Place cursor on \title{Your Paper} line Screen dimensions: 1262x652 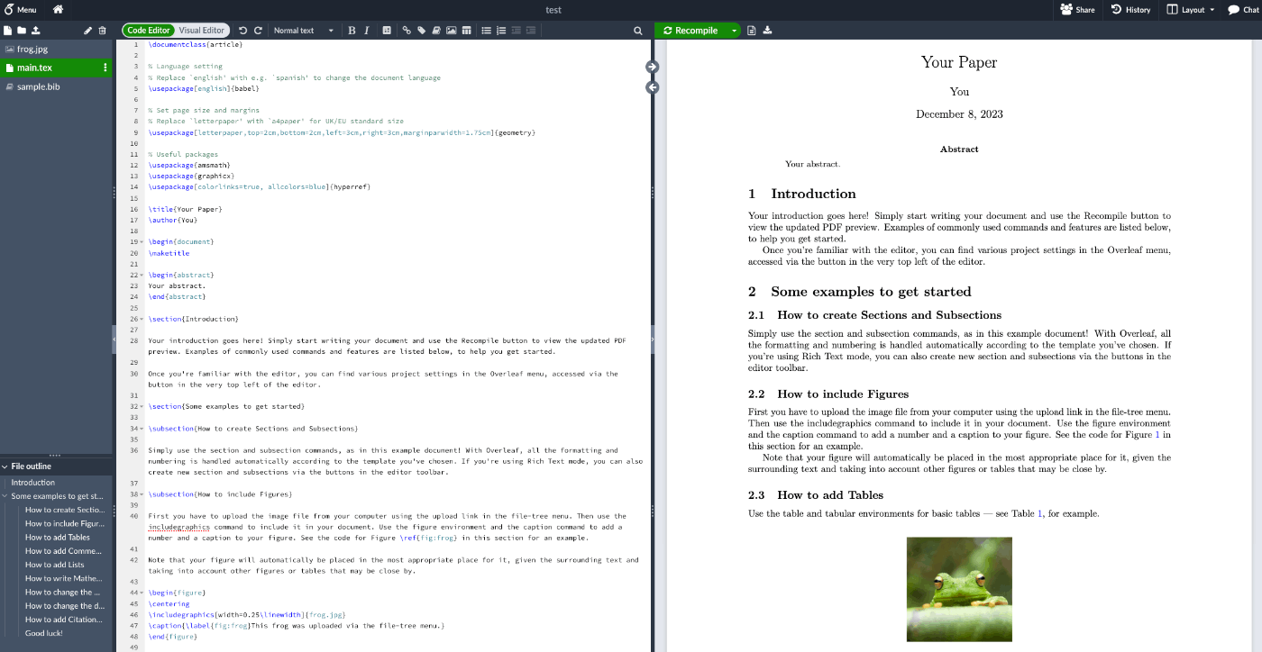click(x=185, y=209)
